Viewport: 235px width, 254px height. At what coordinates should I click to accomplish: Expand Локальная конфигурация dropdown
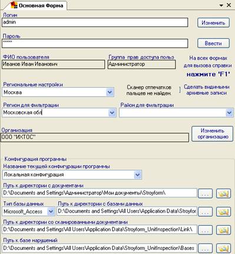138,174
